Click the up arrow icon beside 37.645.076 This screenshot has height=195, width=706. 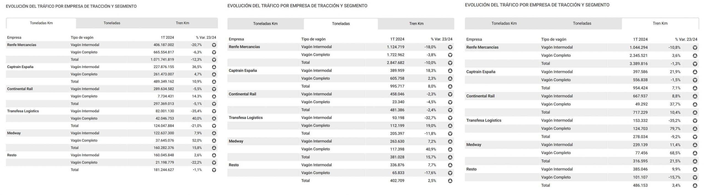point(214,140)
